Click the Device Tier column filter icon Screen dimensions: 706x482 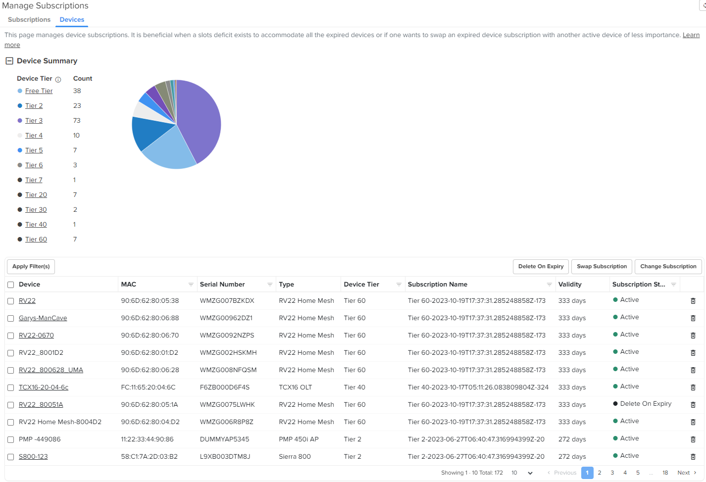[399, 285]
